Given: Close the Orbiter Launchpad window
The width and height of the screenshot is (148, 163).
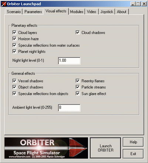Looking at the screenshot, I should (144, 4).
